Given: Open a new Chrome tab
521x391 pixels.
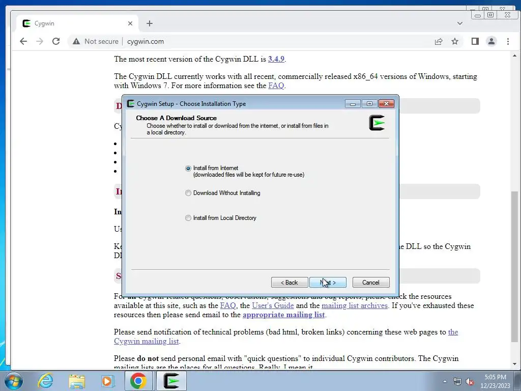Looking at the screenshot, I should coord(150,23).
